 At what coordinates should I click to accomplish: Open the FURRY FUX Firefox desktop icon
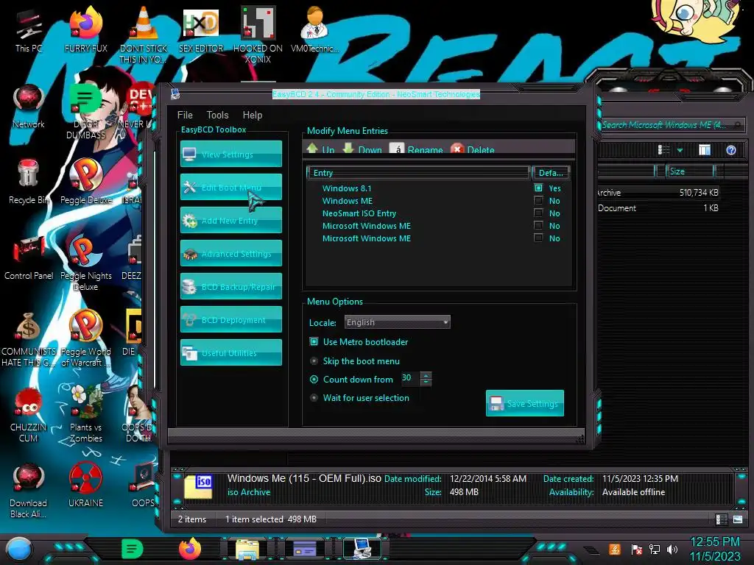tap(86, 29)
